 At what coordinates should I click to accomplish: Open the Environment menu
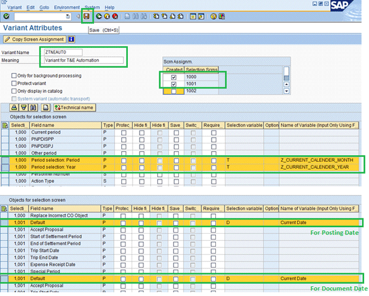click(66, 6)
